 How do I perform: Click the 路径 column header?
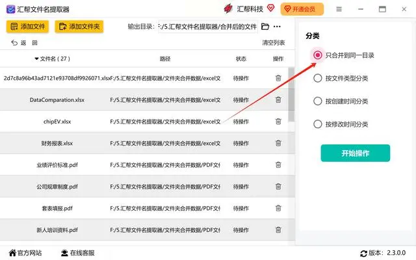click(165, 58)
